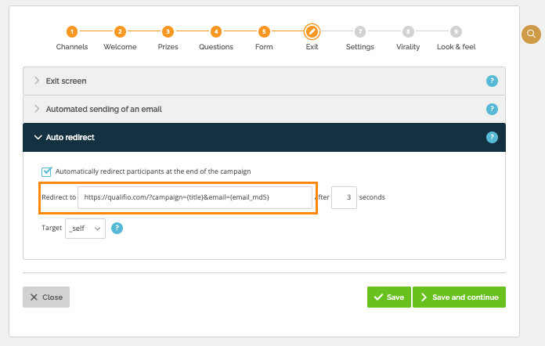This screenshot has height=346, width=545.
Task: Click the current Exit step pencil icon
Action: coord(312,31)
